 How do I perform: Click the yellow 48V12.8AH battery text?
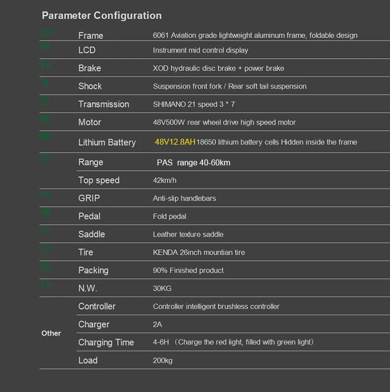pos(175,142)
